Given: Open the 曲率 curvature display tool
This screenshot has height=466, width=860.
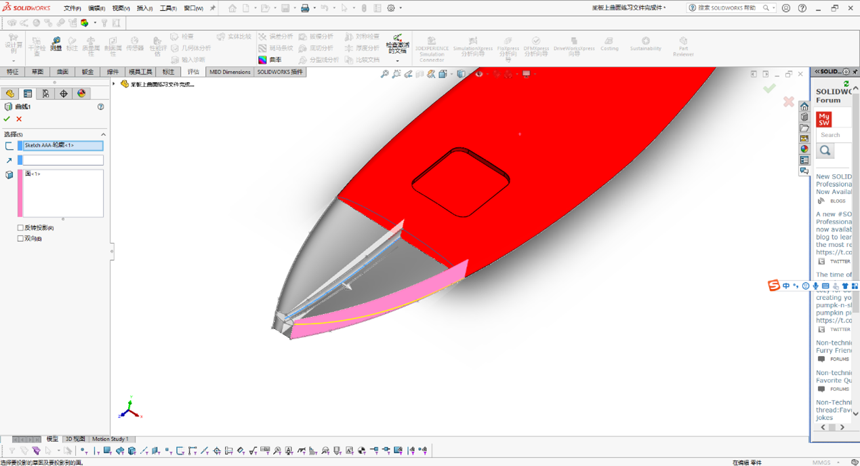Looking at the screenshot, I should pyautogui.click(x=270, y=60).
